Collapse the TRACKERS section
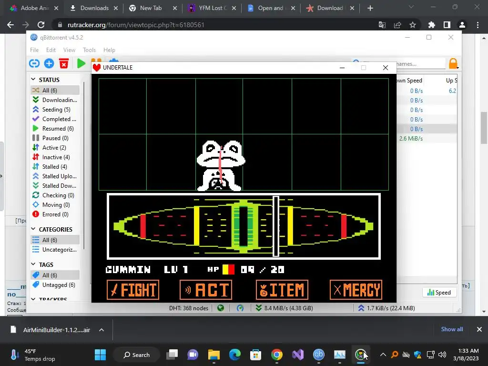Screen dimensions: 488x366 (33, 299)
